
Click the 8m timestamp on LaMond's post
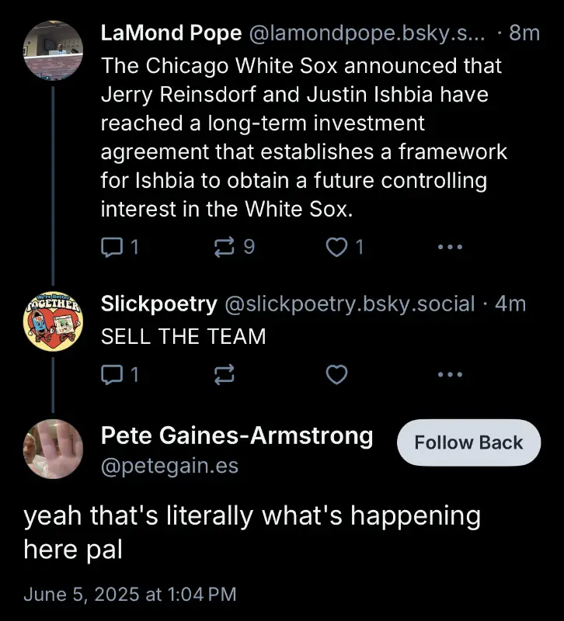[524, 33]
